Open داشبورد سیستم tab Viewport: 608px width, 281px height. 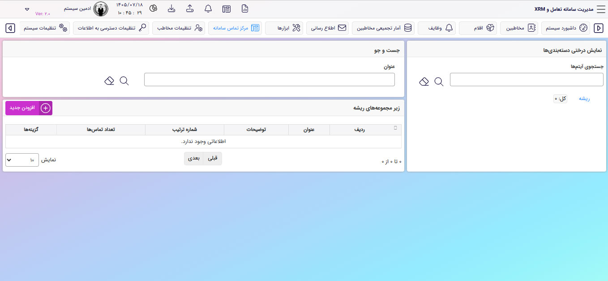click(x=565, y=28)
